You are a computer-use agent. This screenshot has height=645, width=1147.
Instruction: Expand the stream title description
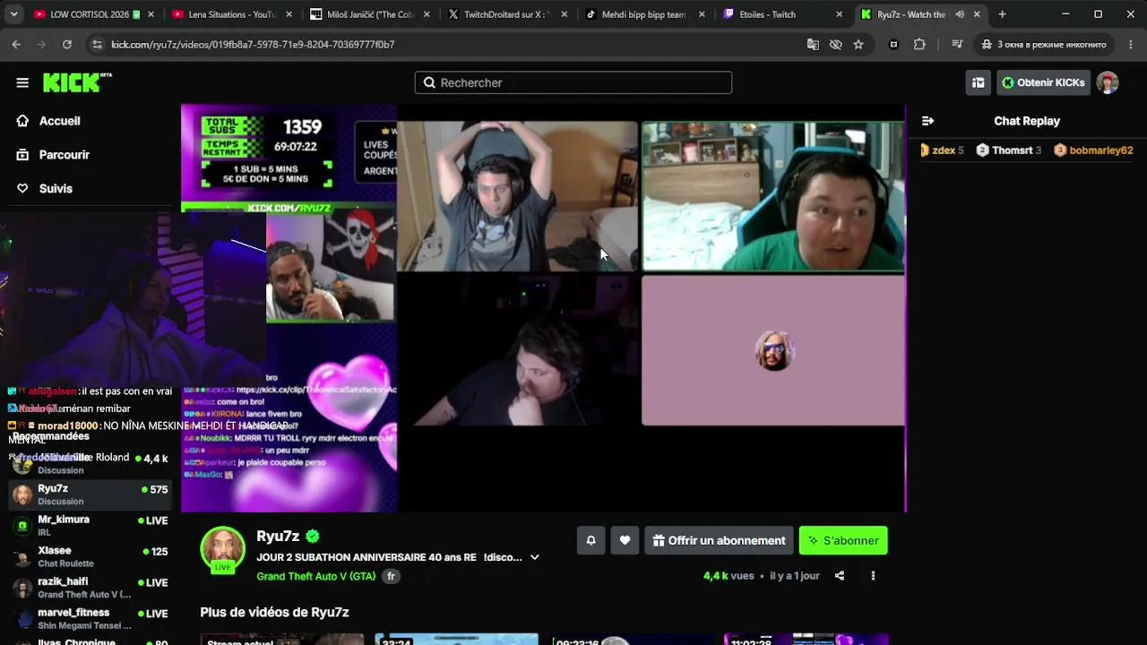[x=534, y=557]
